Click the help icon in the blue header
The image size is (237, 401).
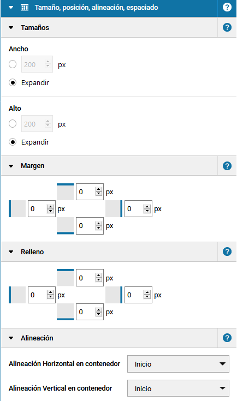(x=227, y=7)
